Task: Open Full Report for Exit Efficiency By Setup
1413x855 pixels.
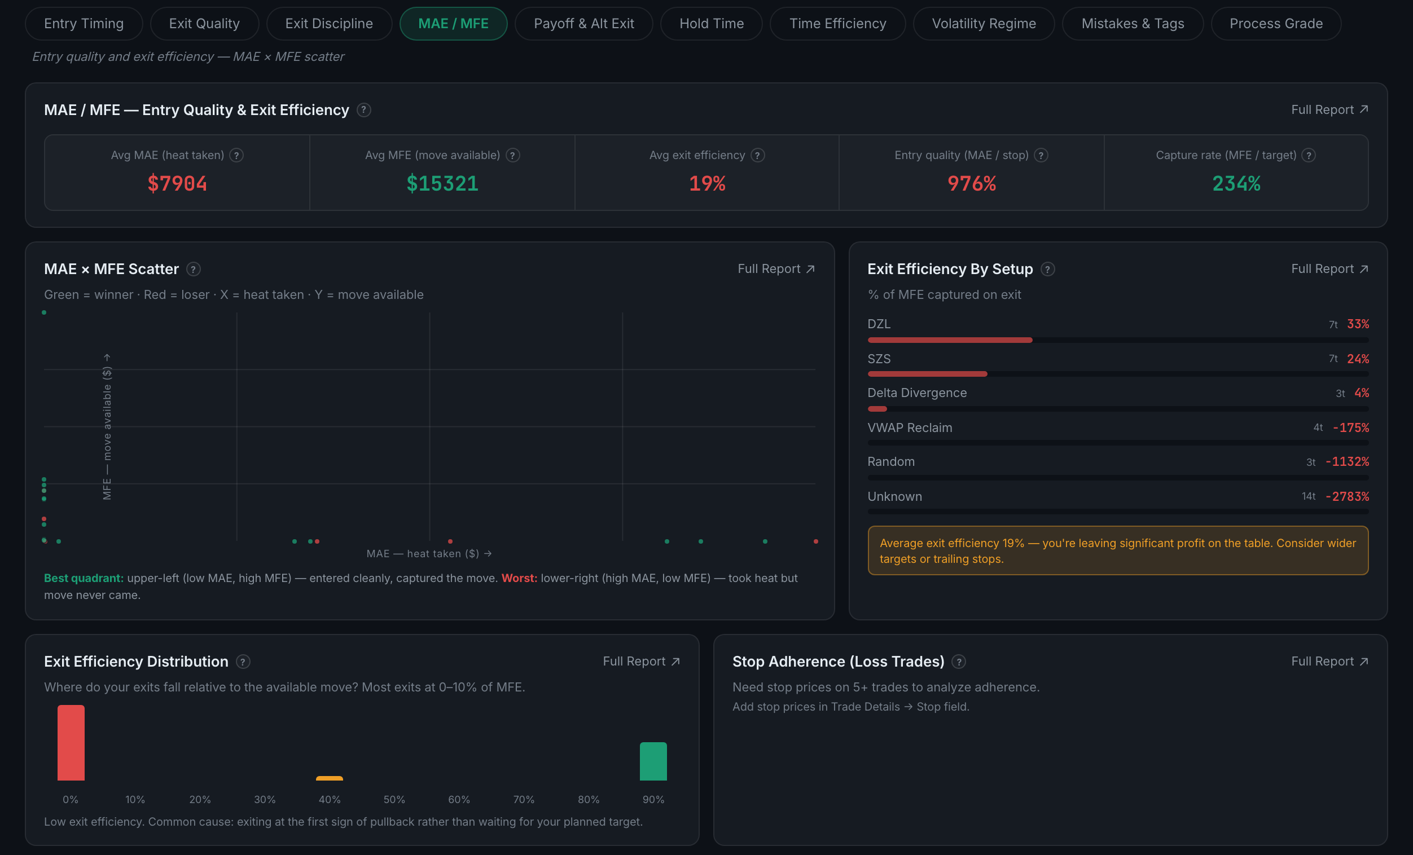Action: click(1330, 269)
